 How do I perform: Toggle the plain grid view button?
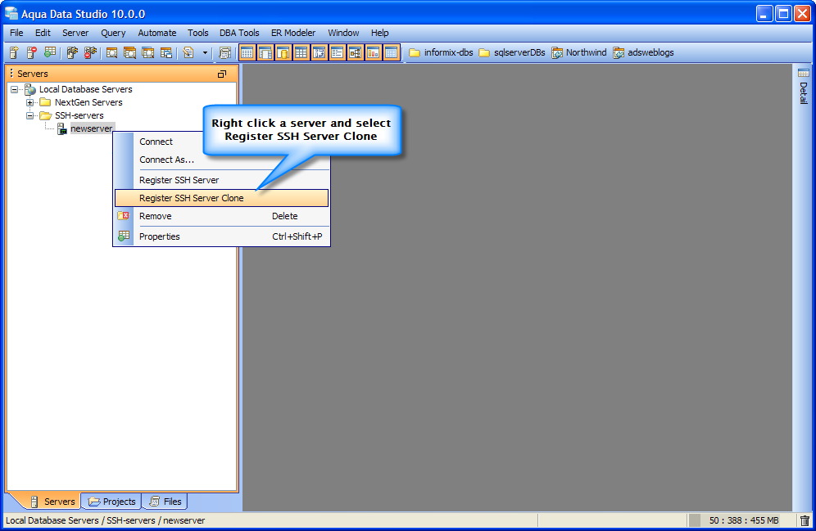click(x=301, y=52)
